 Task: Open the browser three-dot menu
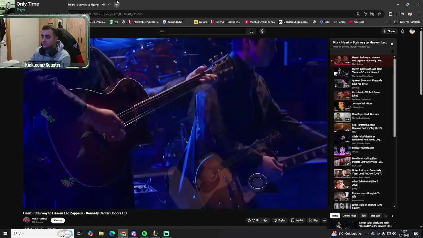tap(418, 14)
